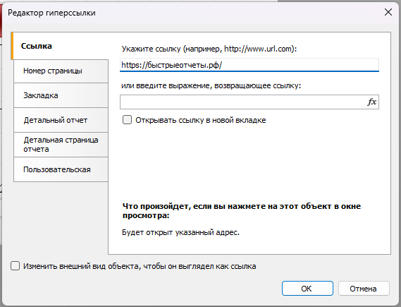Image resolution: width=401 pixels, height=307 pixels.
Task: Click the 'Редактор гиперссылки' title bar
Action: tap(51, 13)
